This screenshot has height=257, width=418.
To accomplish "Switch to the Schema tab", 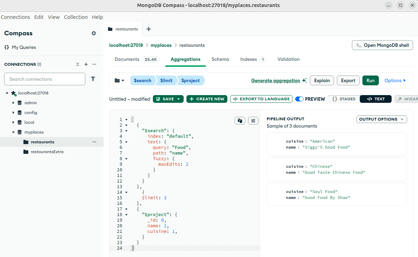I will [x=220, y=59].
